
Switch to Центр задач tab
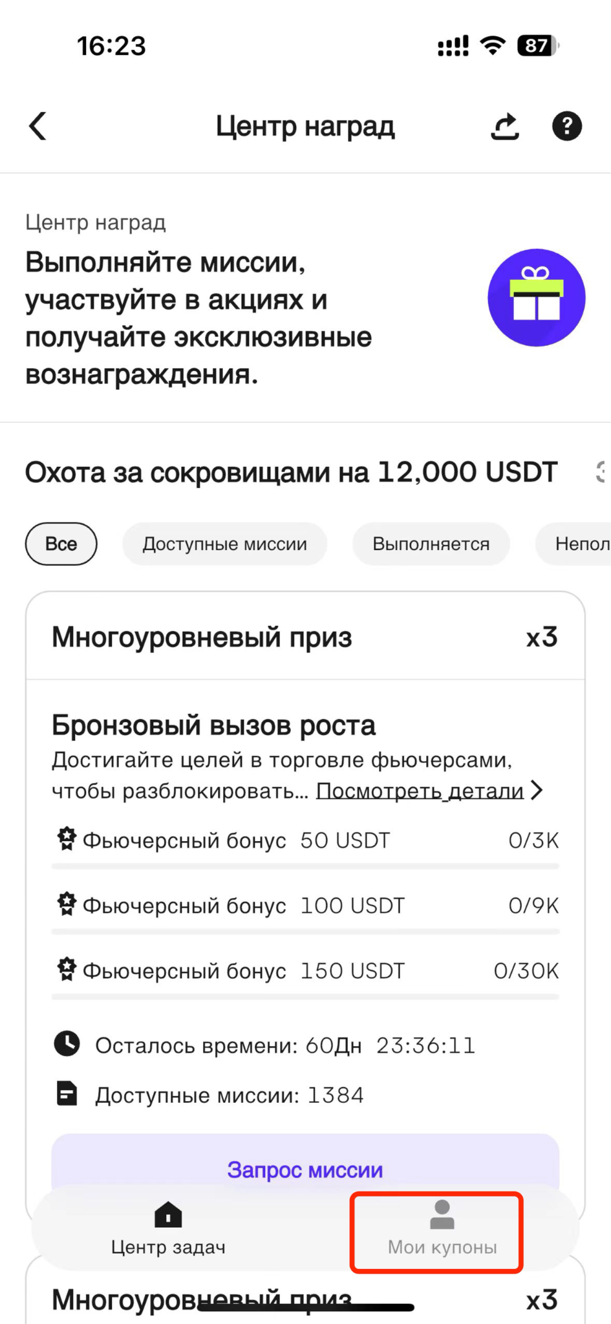pyautogui.click(x=168, y=1228)
